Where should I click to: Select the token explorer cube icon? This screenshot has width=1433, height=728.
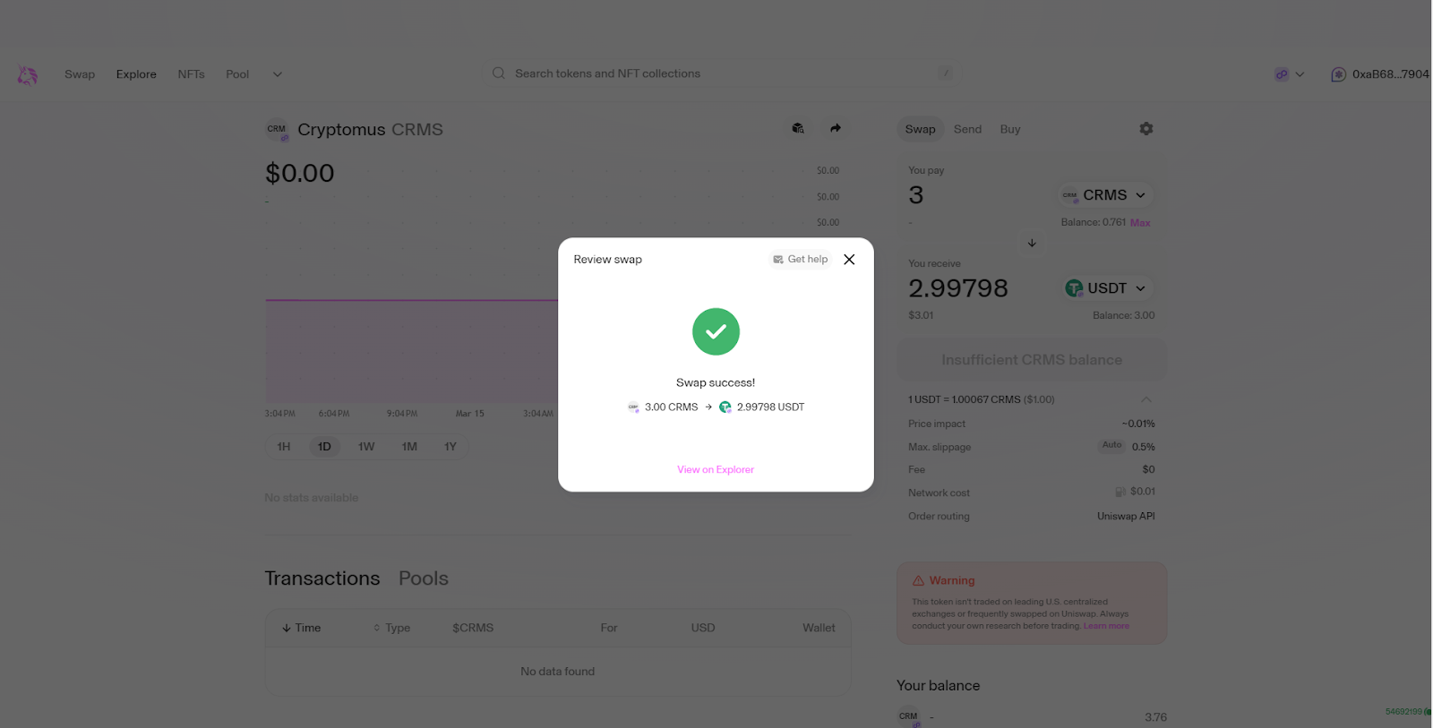tap(797, 128)
